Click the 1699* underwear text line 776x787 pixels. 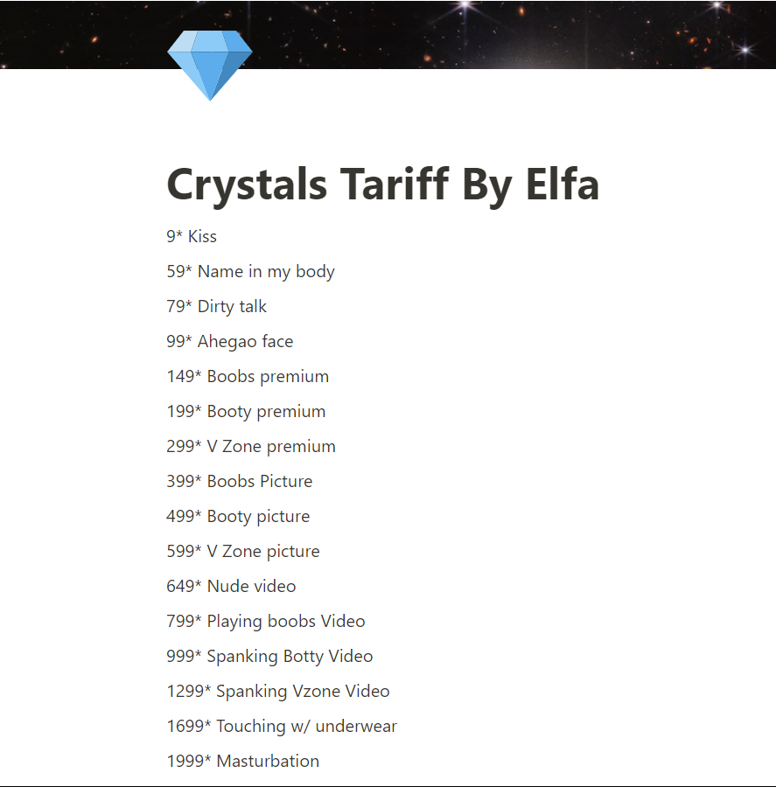pyautogui.click(x=282, y=727)
